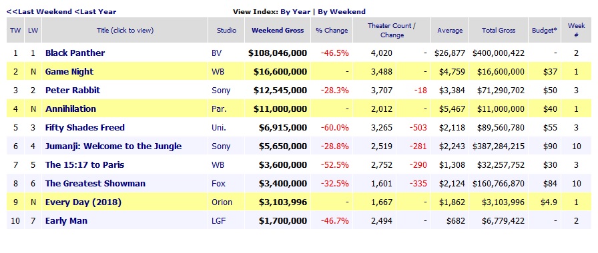The image size is (598, 253).
Task: Sort by the Budget column header
Action: tap(545, 31)
